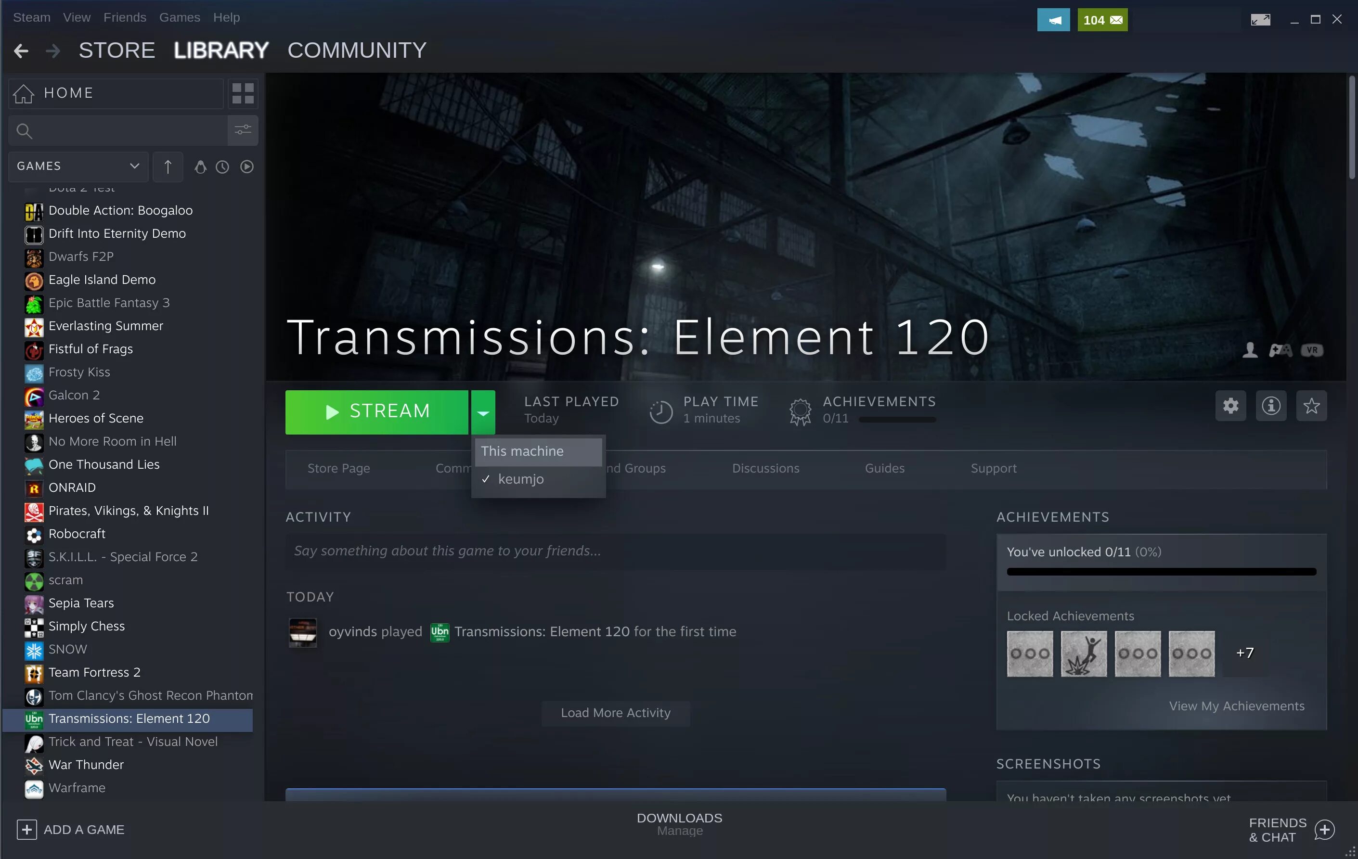Select Everlasting Summer in the game list
1358x859 pixels.
[x=128, y=326]
